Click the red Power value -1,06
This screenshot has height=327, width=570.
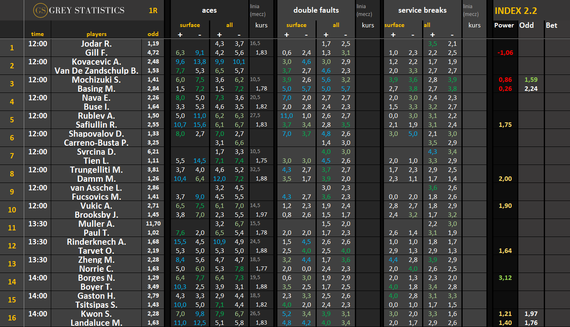click(505, 52)
